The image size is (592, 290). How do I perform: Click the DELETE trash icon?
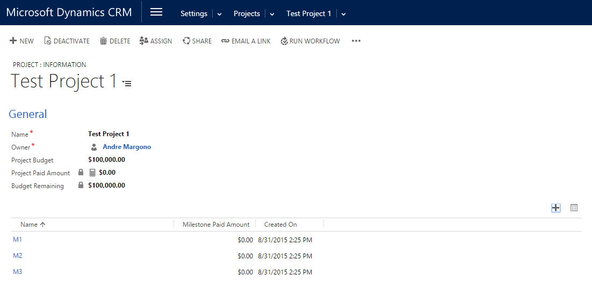coord(104,41)
